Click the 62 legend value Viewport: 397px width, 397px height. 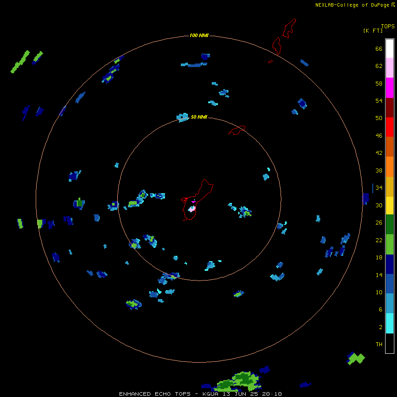pyautogui.click(x=379, y=66)
